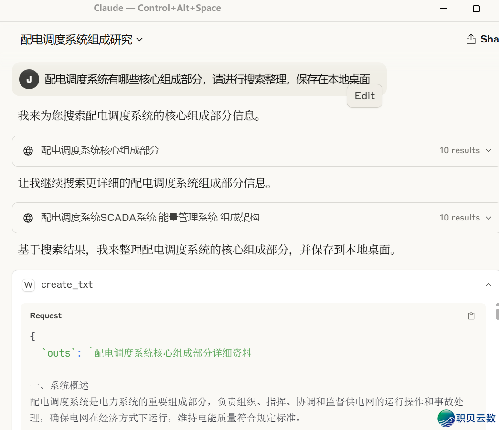Click the user message about 配电调度系统
Viewport: 499px width, 430px height.
[207, 79]
